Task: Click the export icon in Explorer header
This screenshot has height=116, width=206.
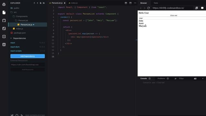Action: [37, 3]
